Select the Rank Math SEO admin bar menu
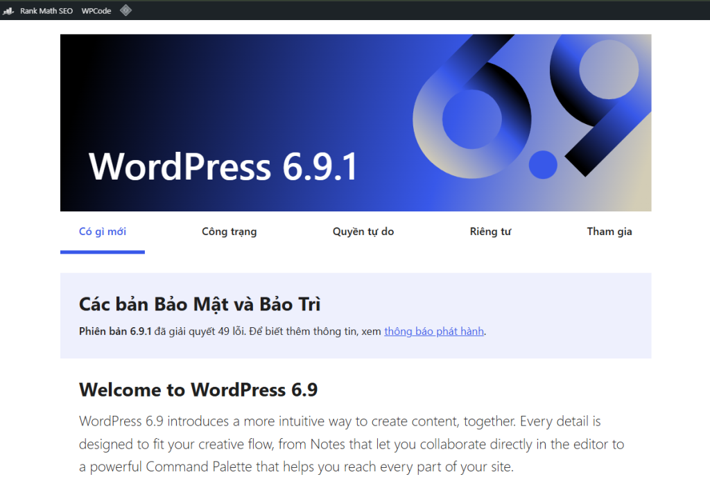This screenshot has height=479, width=710. [46, 10]
